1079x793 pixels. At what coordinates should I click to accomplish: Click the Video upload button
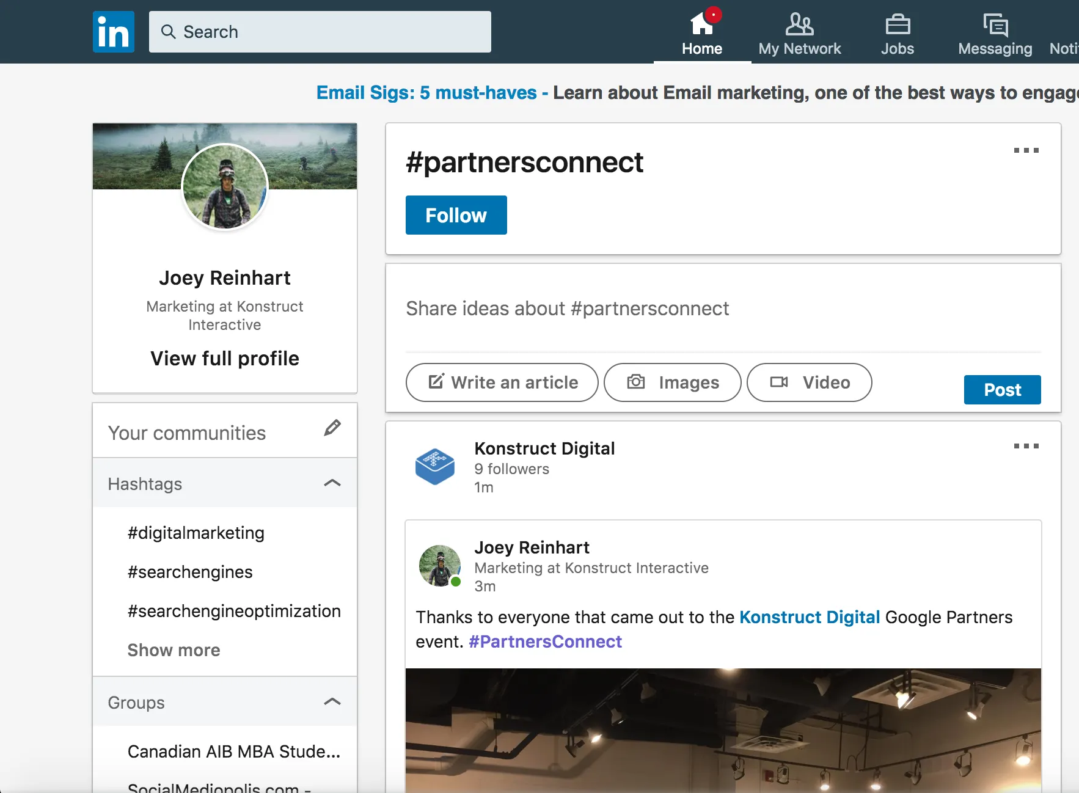[810, 382]
